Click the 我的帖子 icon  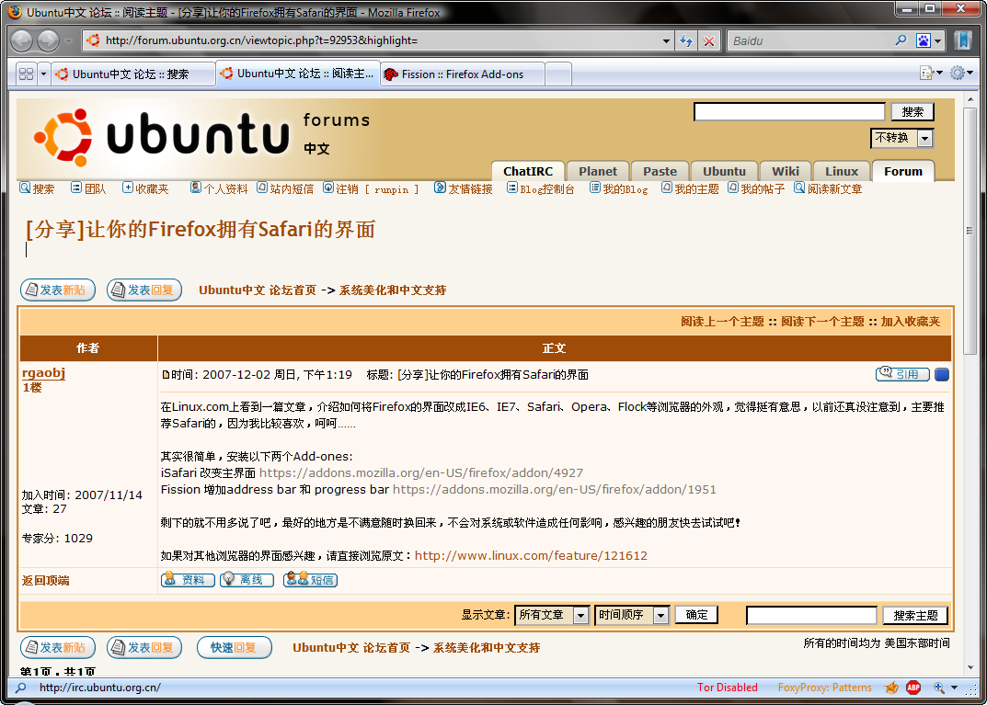click(733, 188)
